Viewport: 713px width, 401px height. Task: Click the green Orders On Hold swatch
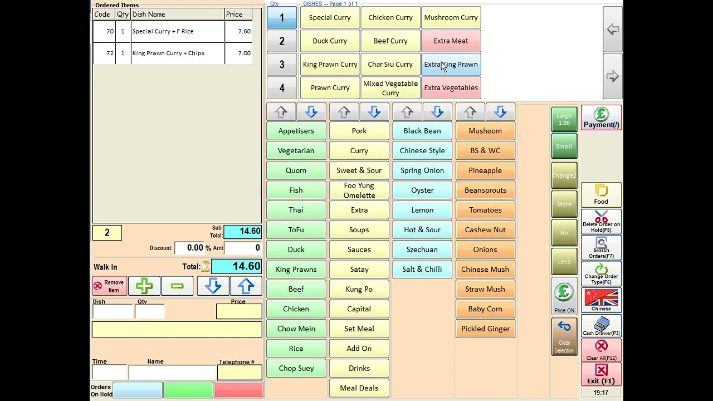188,390
